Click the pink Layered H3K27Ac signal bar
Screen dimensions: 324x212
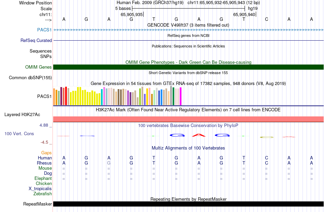coord(189,119)
